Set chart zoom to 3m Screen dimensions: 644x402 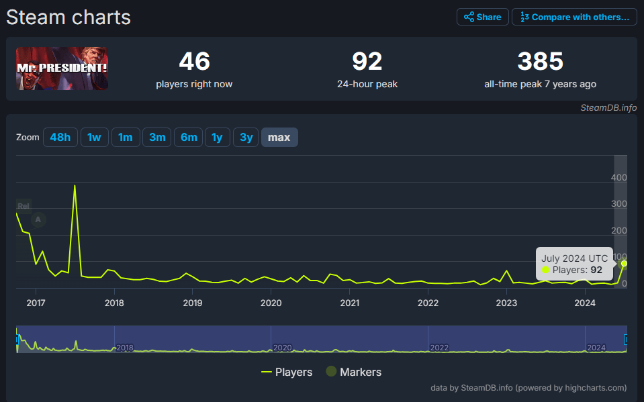point(157,137)
